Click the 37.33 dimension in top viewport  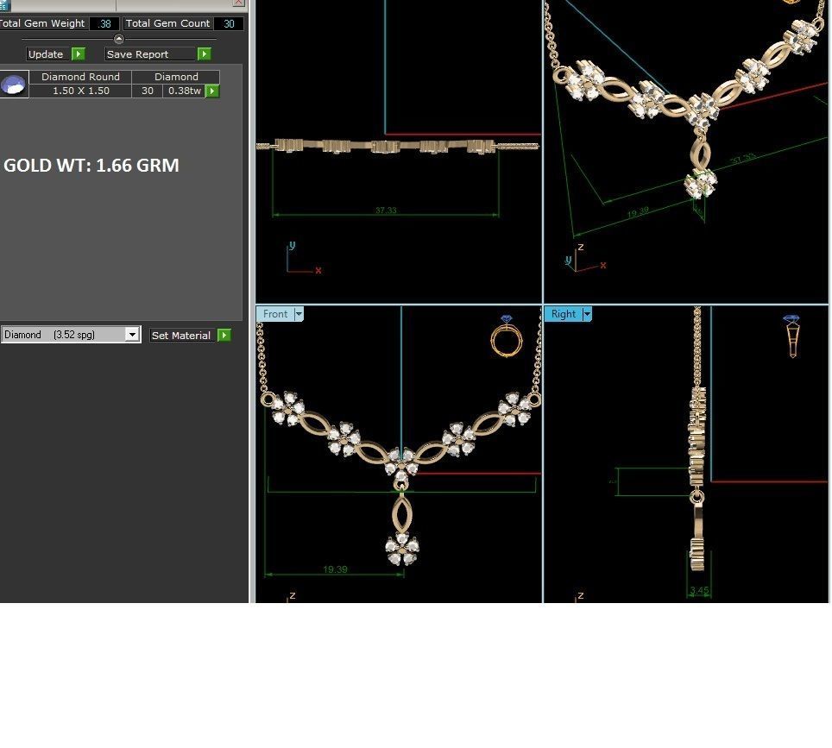coord(386,210)
